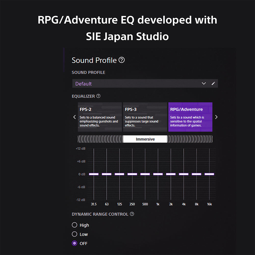
Task: Click the 2k band slider handle
Action: (x=171, y=174)
